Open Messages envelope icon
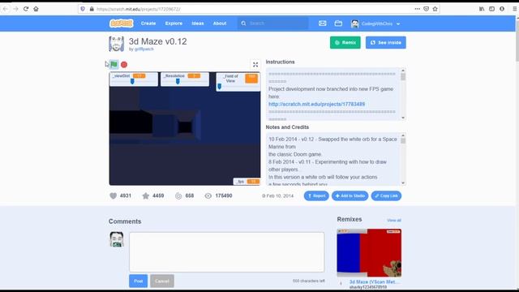 323,24
